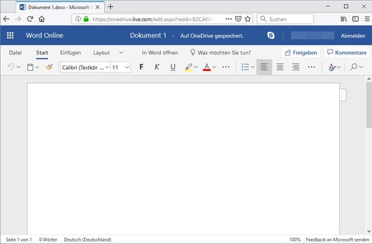The image size is (372, 244).
Task: Expand the find dropdown arrow
Action: point(361,67)
